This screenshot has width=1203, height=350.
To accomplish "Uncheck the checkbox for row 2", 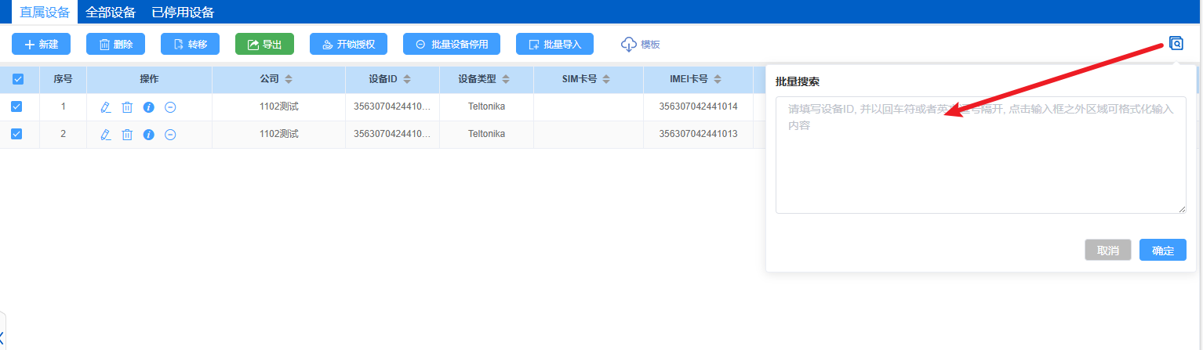I will pyautogui.click(x=16, y=134).
